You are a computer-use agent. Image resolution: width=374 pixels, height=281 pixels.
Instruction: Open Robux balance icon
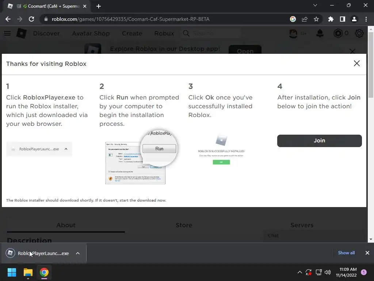tap(338, 33)
